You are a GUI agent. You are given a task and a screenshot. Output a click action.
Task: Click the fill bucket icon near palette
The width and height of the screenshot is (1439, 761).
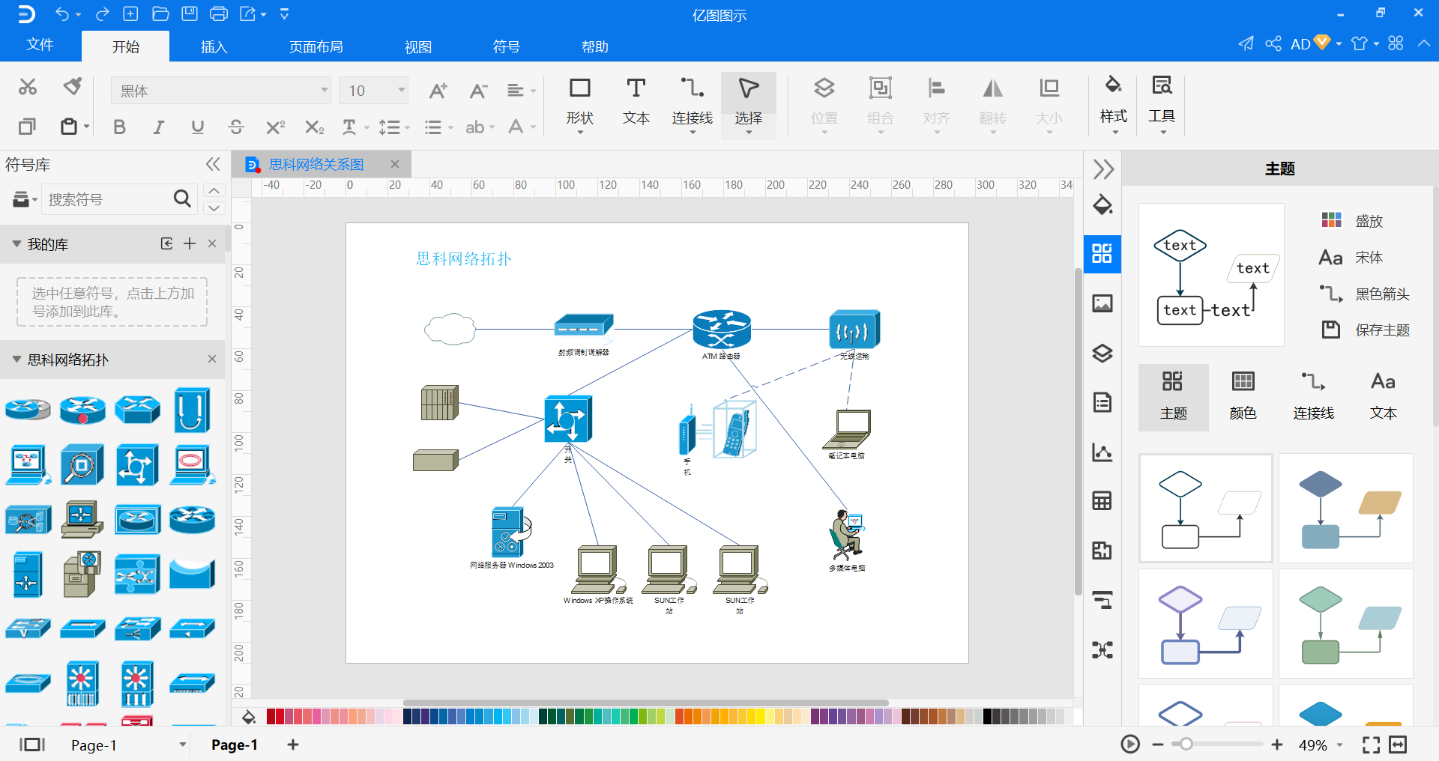[249, 717]
